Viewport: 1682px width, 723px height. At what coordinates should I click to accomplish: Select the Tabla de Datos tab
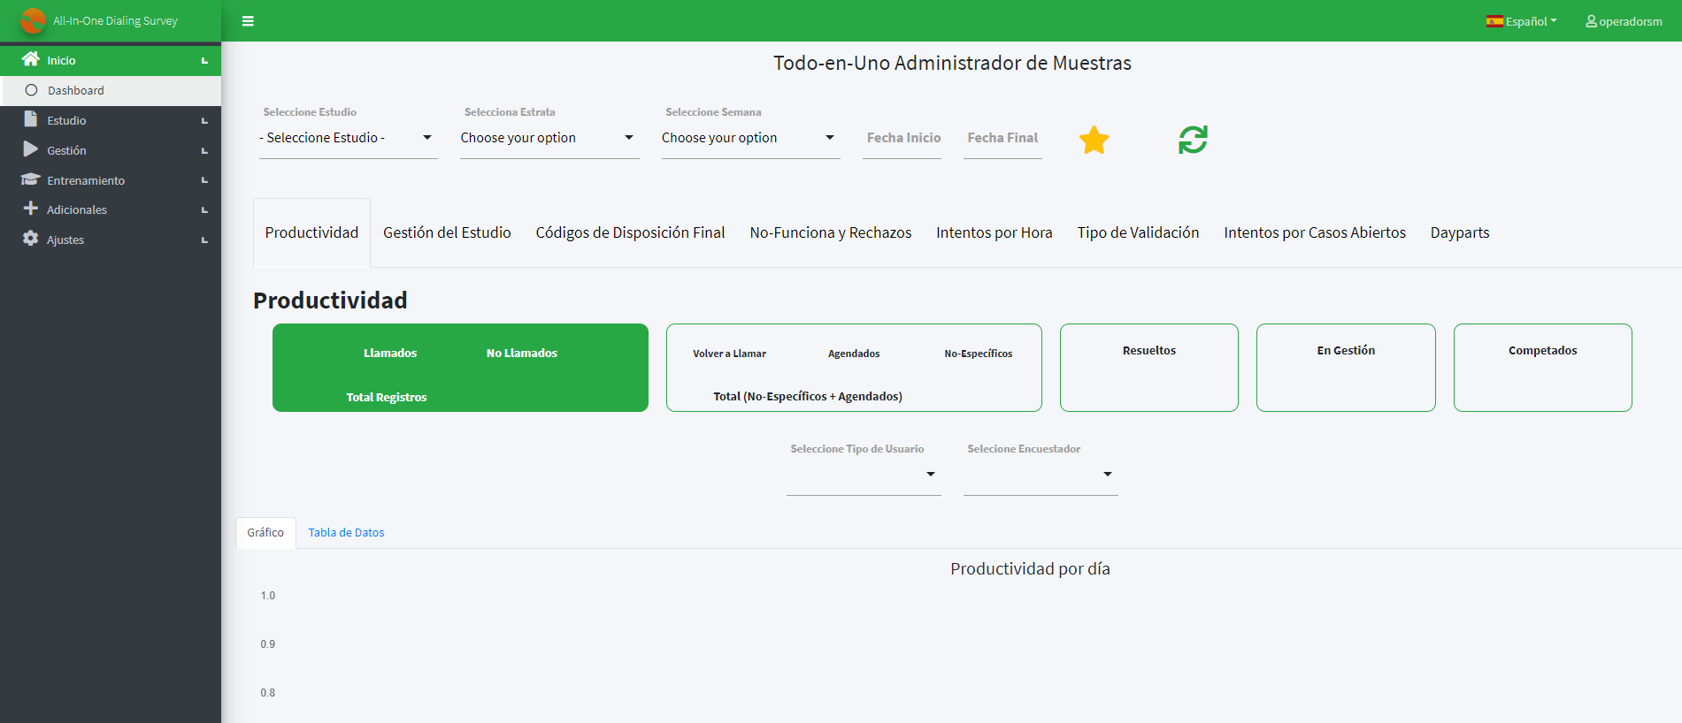346,532
